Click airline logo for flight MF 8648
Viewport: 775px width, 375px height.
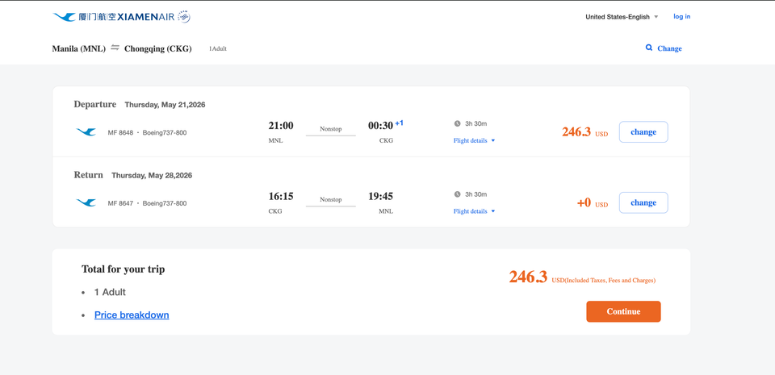coord(86,132)
